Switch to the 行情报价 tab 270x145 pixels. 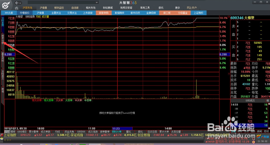25,13
